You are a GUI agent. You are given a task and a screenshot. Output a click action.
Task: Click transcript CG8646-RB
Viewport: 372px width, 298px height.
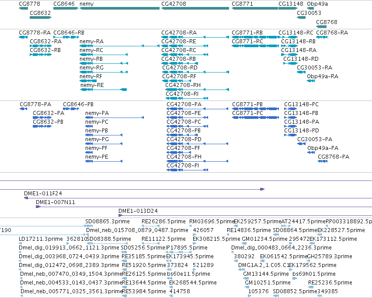coord(66,37)
